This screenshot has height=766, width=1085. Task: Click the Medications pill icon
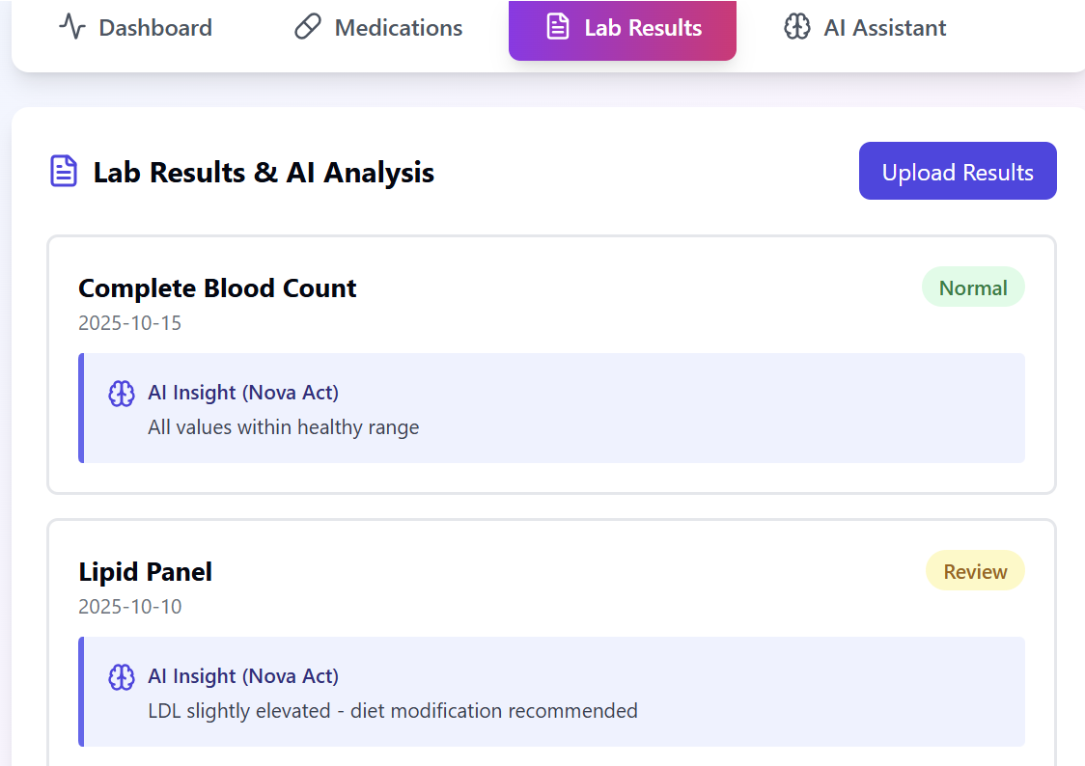(x=307, y=27)
